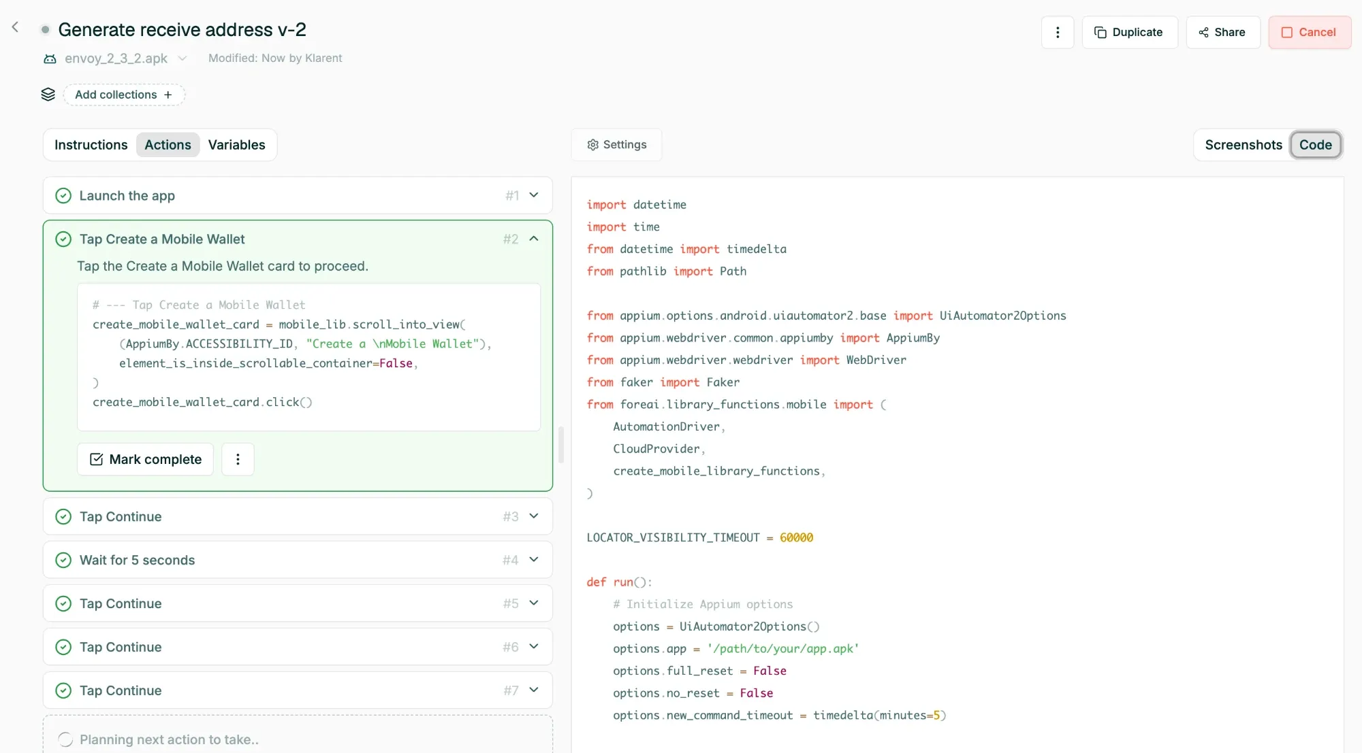The image size is (1362, 753).
Task: Click Add collections +
Action: 124,95
